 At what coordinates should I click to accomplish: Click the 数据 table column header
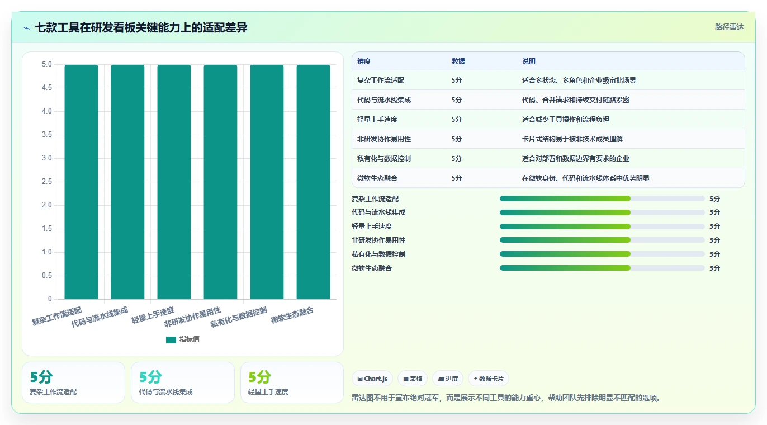458,62
